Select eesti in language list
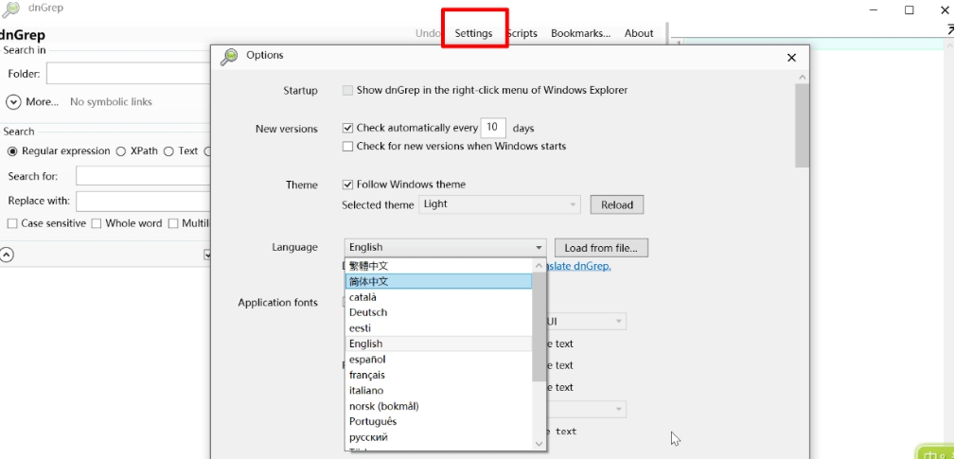955x459 pixels. (x=438, y=328)
